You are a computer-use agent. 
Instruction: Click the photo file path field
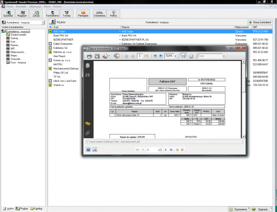point(164,142)
